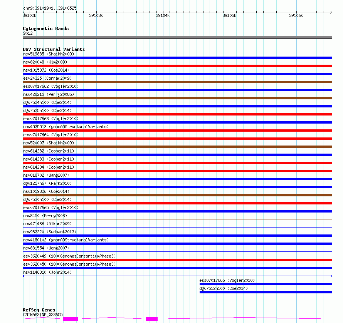Select the nsv820048 (Kim2009) variant label
Screen dimensions: 343x323
coord(45,62)
